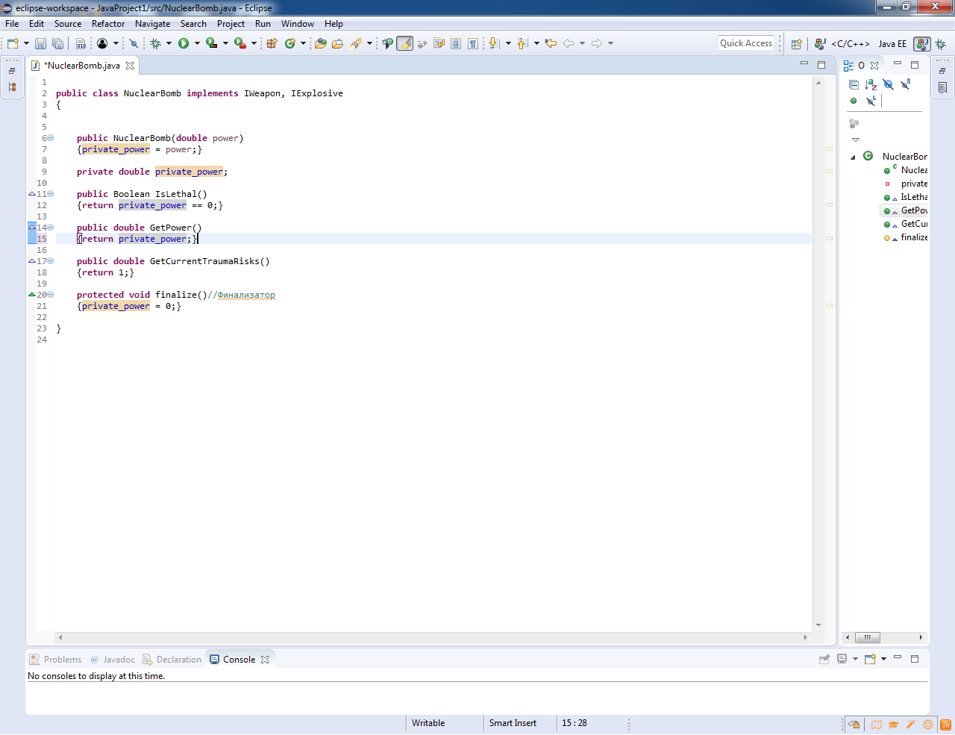Click the Open Console icon
This screenshot has height=735, width=955.
pos(870,659)
